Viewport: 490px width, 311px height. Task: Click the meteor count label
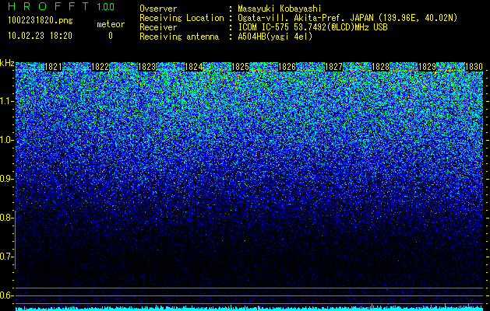point(111,24)
